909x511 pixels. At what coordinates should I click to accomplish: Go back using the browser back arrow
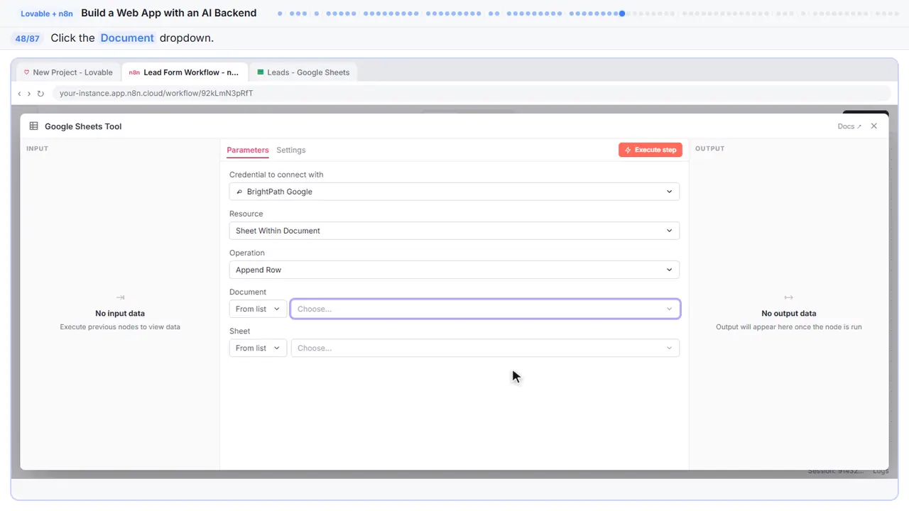pos(19,93)
